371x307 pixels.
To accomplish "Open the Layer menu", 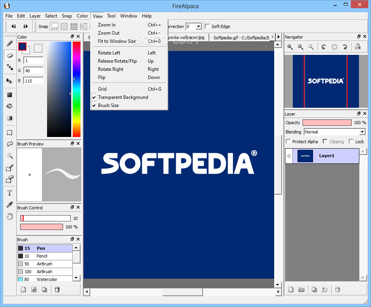I will pyautogui.click(x=35, y=16).
